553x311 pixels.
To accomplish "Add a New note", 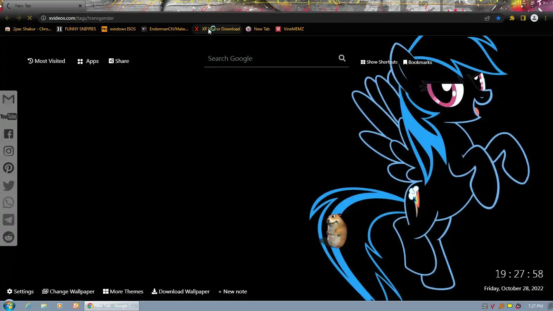I will 233,291.
